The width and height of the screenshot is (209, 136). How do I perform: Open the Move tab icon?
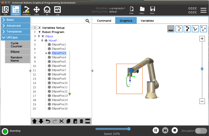pyautogui.click(x=37, y=10)
